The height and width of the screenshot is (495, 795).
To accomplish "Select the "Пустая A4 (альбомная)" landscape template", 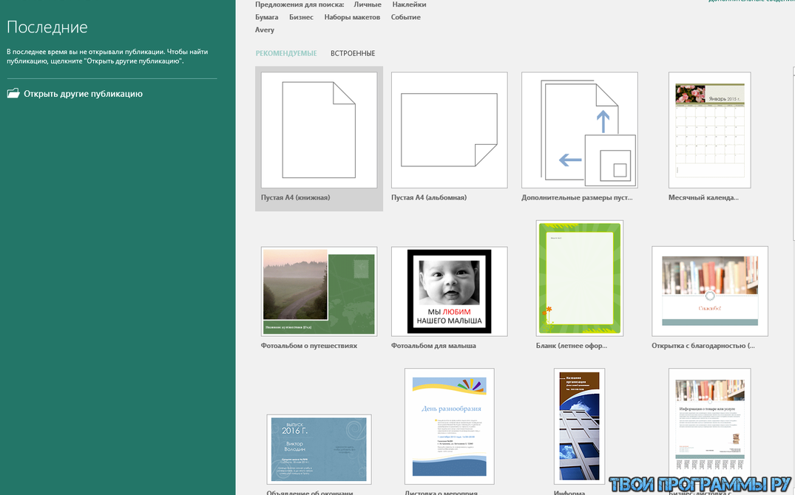I will pos(449,130).
